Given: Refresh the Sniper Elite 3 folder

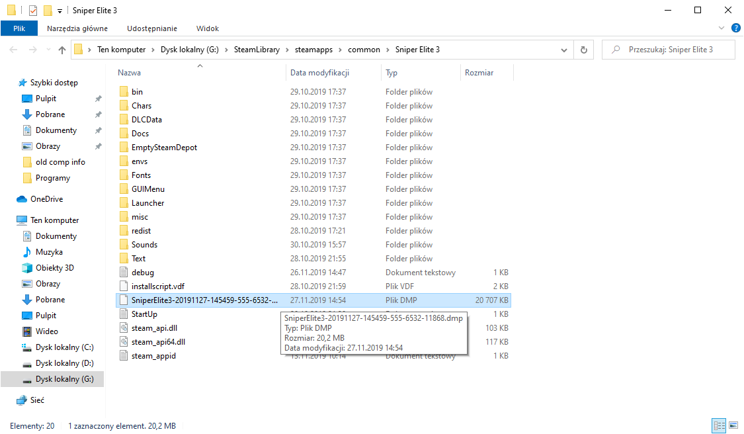Looking at the screenshot, I should click(583, 50).
